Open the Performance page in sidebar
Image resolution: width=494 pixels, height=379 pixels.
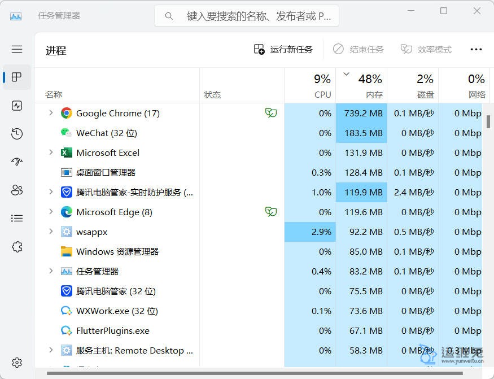[17, 106]
